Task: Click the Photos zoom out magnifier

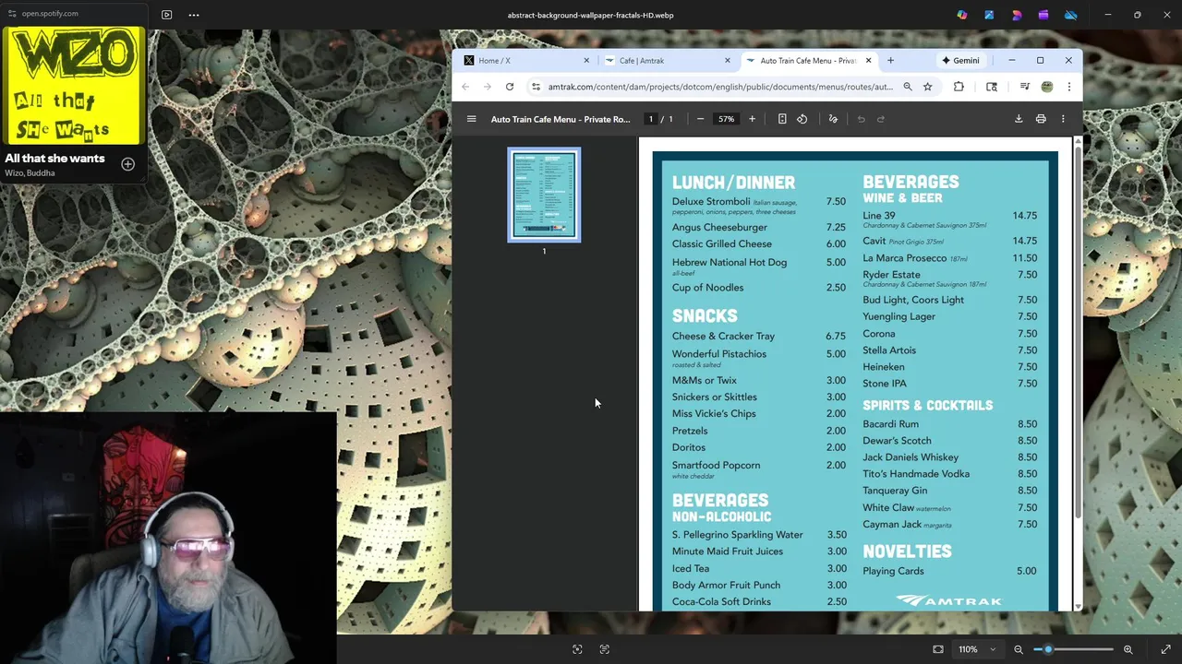Action: (x=1019, y=649)
